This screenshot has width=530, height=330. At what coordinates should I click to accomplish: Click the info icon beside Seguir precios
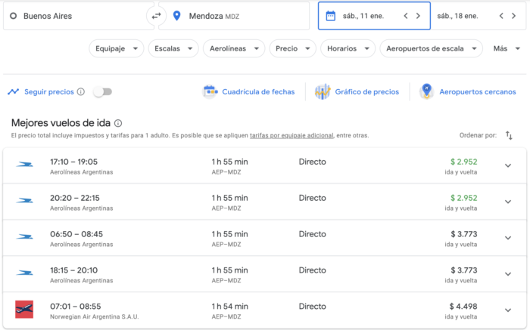click(x=81, y=92)
